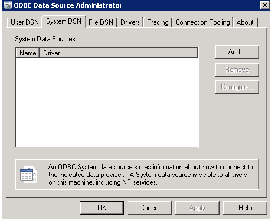The image size is (271, 219).
Task: Show the About tab
Action: pos(245,22)
